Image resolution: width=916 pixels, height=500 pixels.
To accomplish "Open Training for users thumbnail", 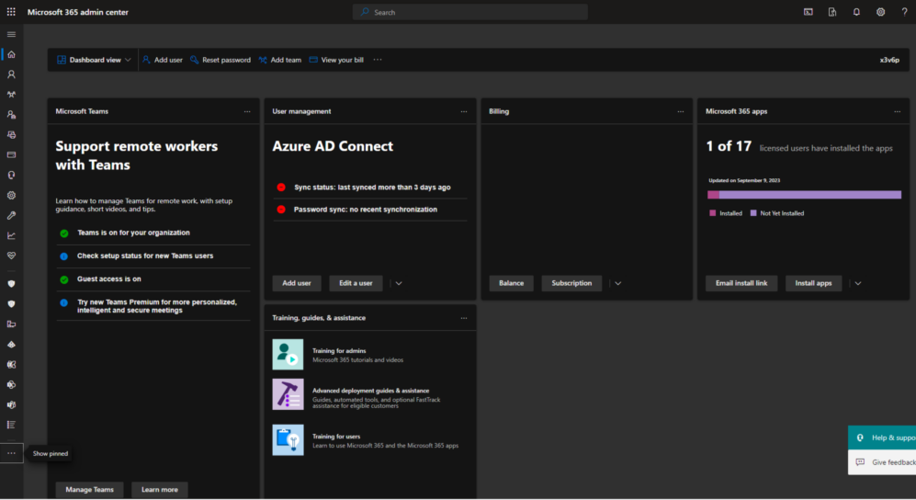I will click(x=288, y=440).
